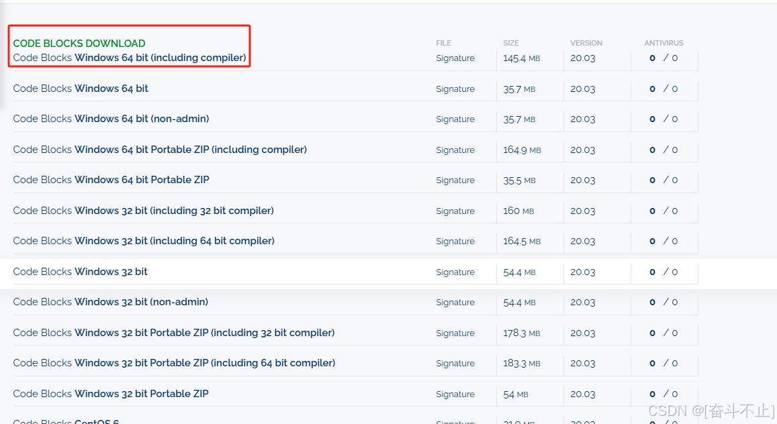The width and height of the screenshot is (777, 424).
Task: Click the 145.4 MB size value
Action: (x=521, y=58)
